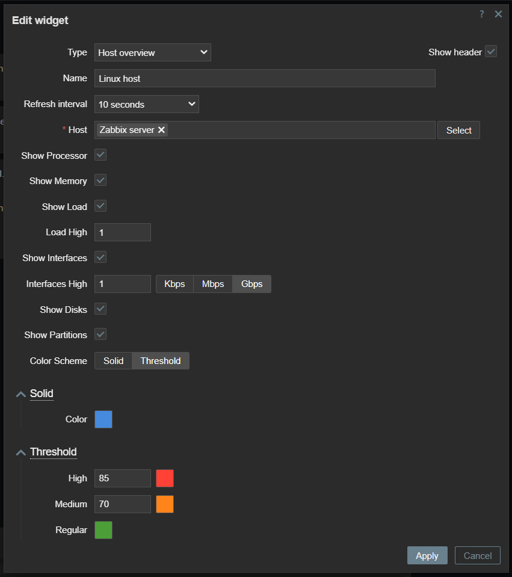Open the Refresh interval dropdown
This screenshot has height=577, width=512.
pos(147,104)
